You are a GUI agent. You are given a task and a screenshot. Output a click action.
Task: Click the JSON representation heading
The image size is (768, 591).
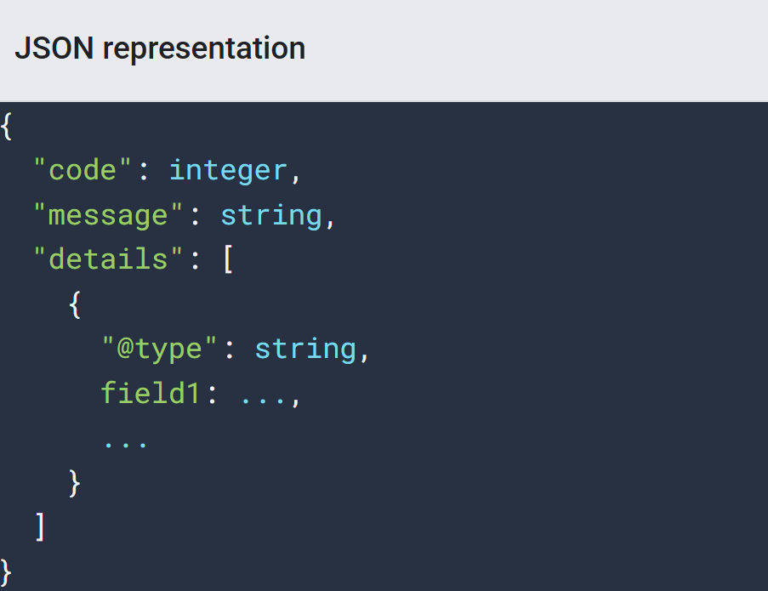point(160,48)
